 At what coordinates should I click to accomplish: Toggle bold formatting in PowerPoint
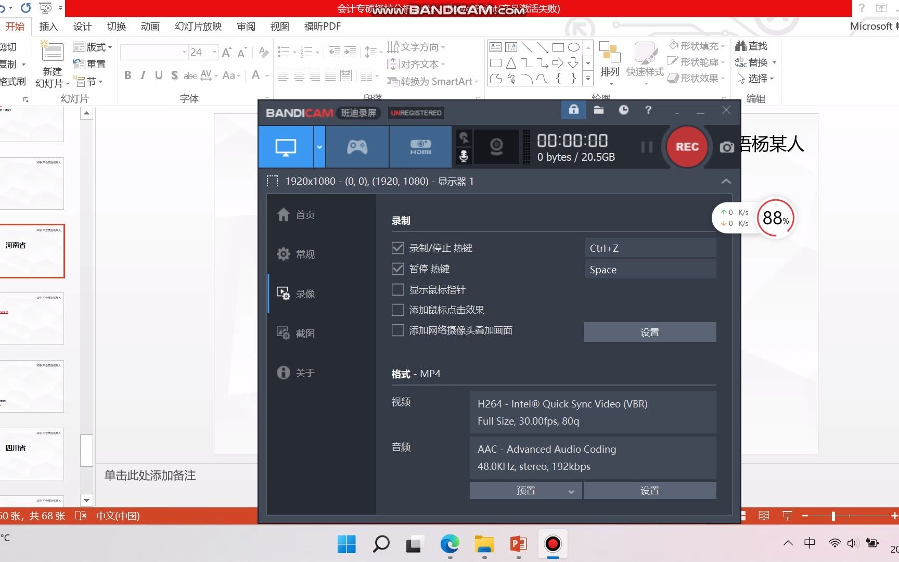127,75
